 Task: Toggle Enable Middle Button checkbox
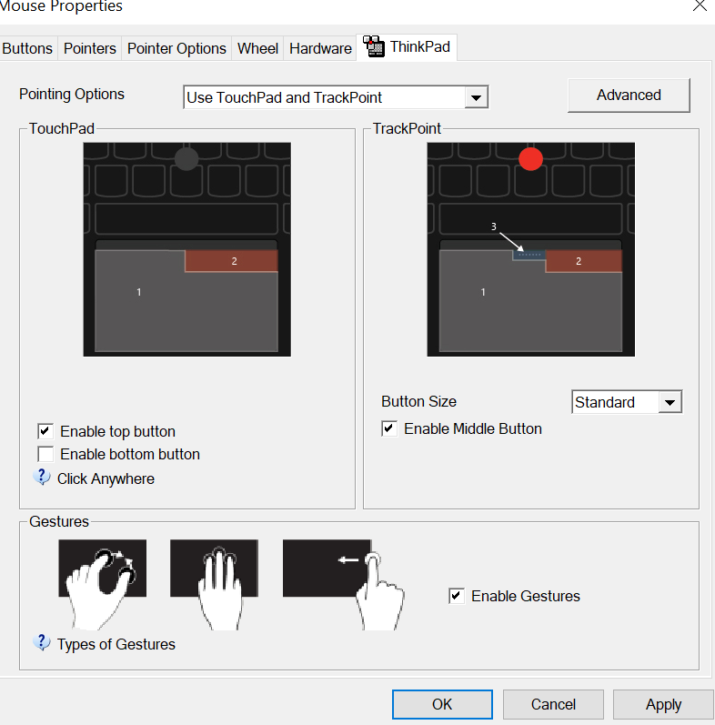(x=389, y=428)
